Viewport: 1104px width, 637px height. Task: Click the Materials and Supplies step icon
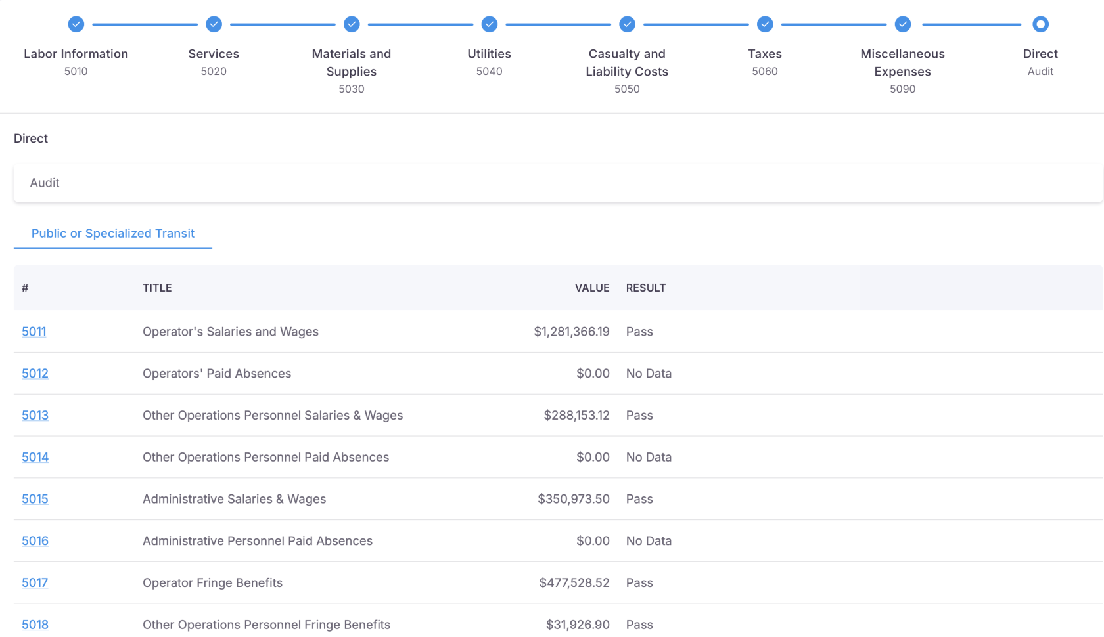352,24
